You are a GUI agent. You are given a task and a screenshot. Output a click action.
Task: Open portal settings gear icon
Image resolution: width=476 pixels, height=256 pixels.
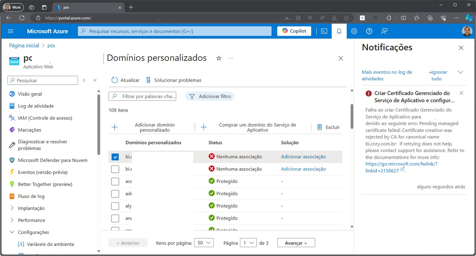pyautogui.click(x=354, y=31)
